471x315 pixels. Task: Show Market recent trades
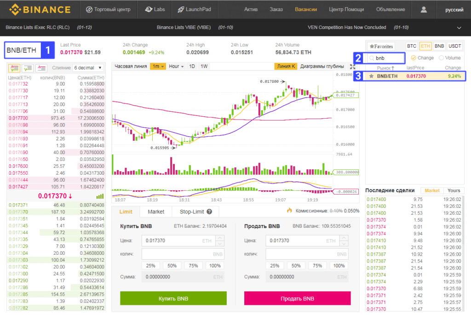pyautogui.click(x=432, y=190)
